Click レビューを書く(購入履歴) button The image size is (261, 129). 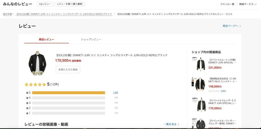click(70, 4)
